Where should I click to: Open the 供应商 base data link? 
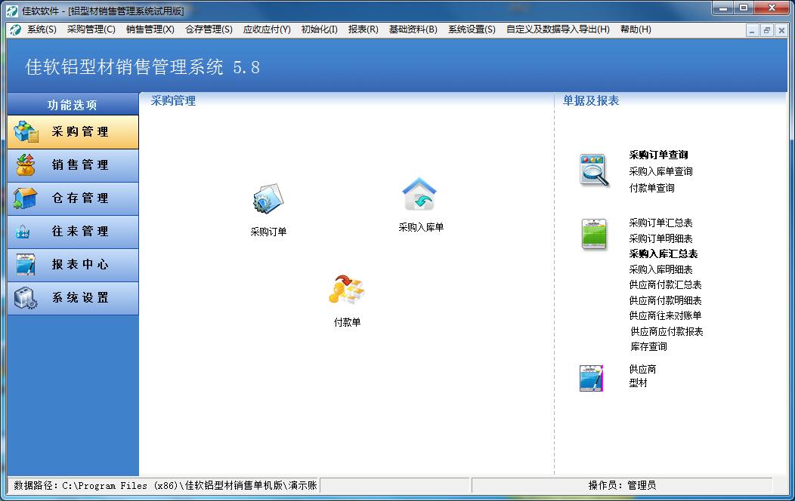coord(642,369)
